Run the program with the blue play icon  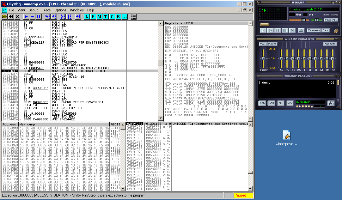coord(26,16)
